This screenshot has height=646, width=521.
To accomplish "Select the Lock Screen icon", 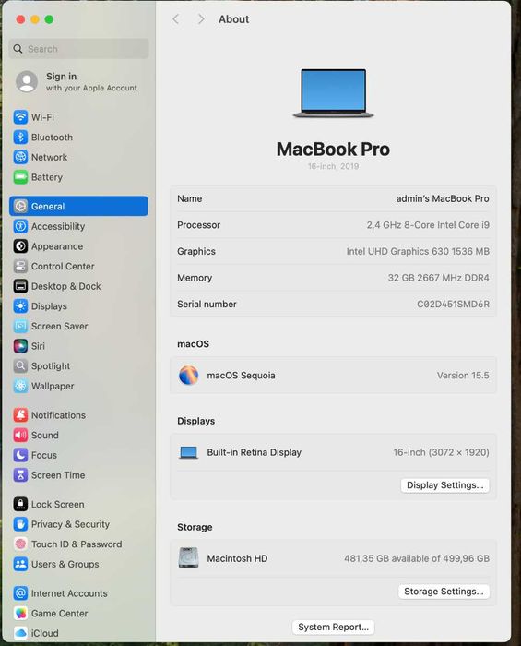I will 20,504.
